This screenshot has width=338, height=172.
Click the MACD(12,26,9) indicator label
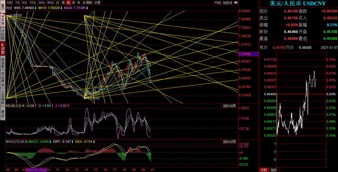tap(17, 142)
